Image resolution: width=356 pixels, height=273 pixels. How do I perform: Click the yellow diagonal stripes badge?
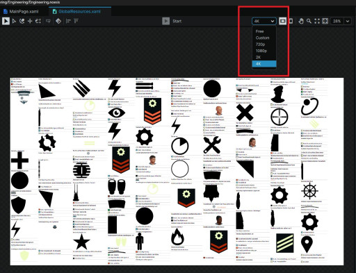tap(285, 243)
